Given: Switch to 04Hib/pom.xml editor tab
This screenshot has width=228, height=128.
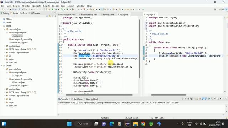Looking at the screenshot, I should [67, 15].
